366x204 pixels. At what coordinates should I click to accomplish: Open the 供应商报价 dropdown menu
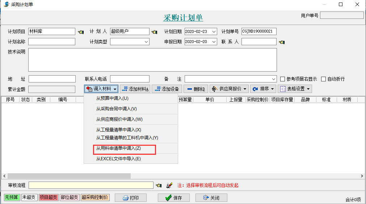coord(229,89)
